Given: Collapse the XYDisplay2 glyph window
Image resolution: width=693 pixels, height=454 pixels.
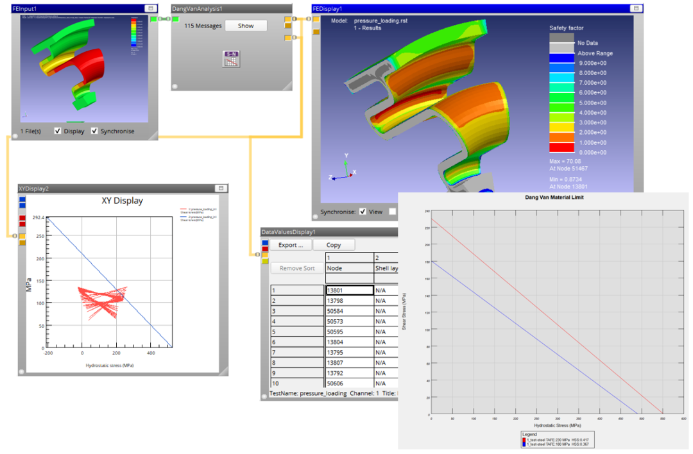Looking at the screenshot, I should tap(220, 189).
